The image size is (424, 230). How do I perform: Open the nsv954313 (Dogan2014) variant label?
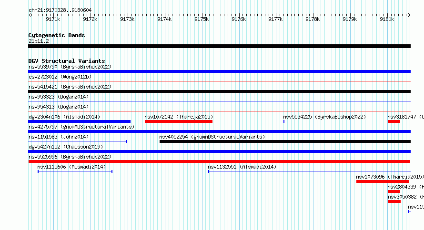pos(59,107)
